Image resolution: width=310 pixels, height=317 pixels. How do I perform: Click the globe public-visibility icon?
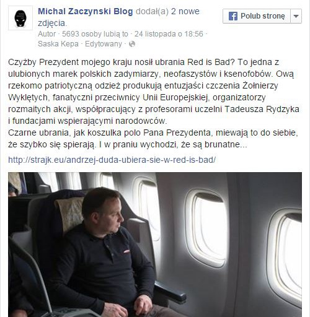coord(132,44)
